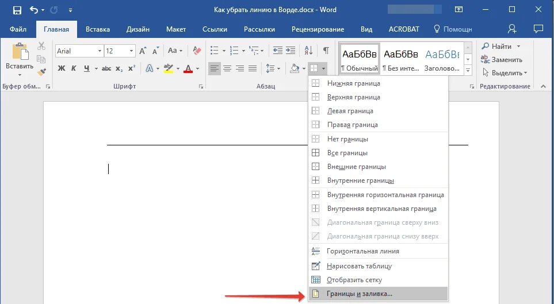Image resolution: width=554 pixels, height=304 pixels.
Task: Apply subscript formatting (x₂)
Action: (120, 68)
